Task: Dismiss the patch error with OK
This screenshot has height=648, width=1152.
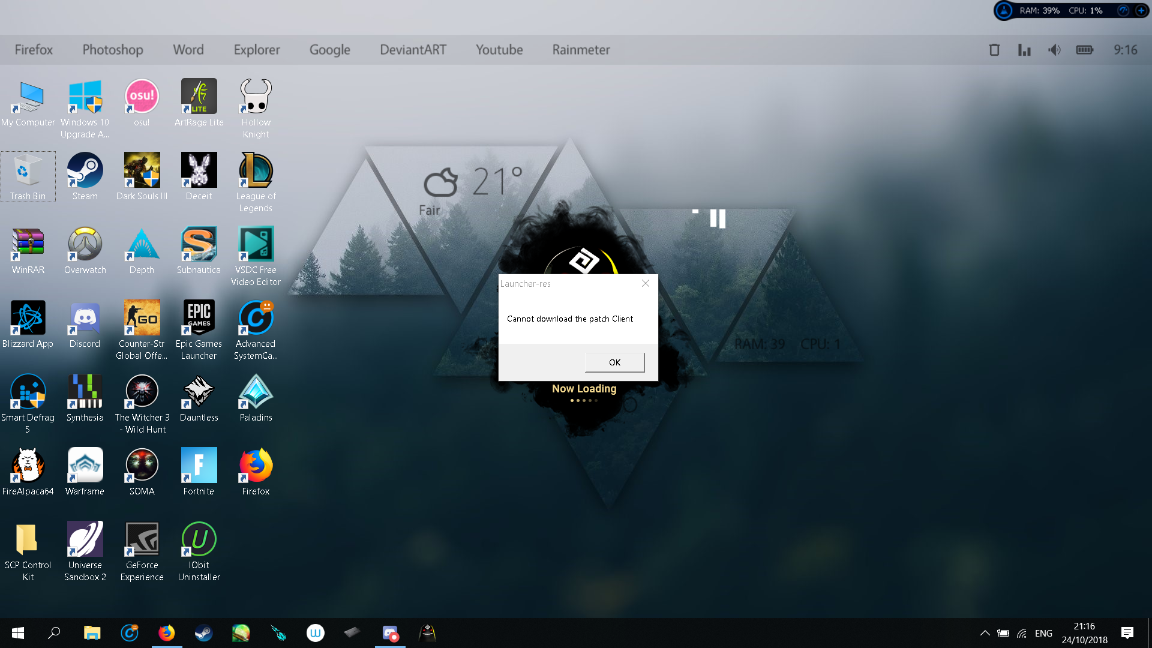Action: click(614, 362)
